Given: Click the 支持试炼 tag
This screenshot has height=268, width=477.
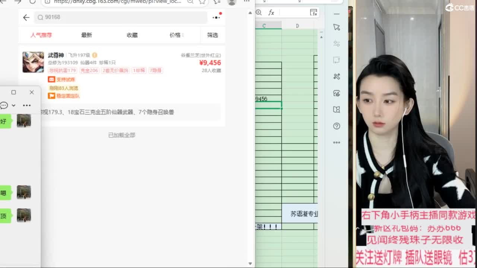Looking at the screenshot, I should pos(62,79).
